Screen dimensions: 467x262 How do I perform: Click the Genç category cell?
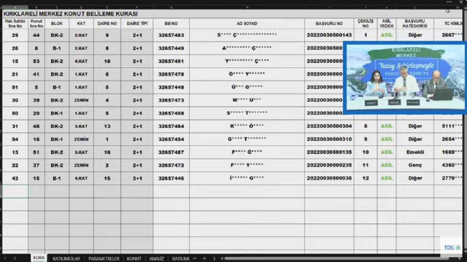415,165
